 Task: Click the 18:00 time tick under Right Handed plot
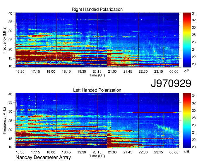[51, 71]
